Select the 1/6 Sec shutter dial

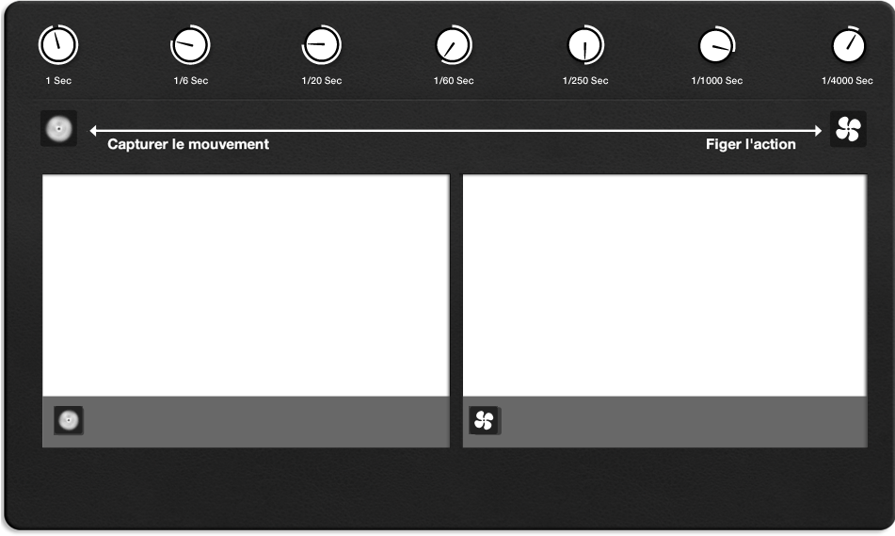(x=190, y=44)
